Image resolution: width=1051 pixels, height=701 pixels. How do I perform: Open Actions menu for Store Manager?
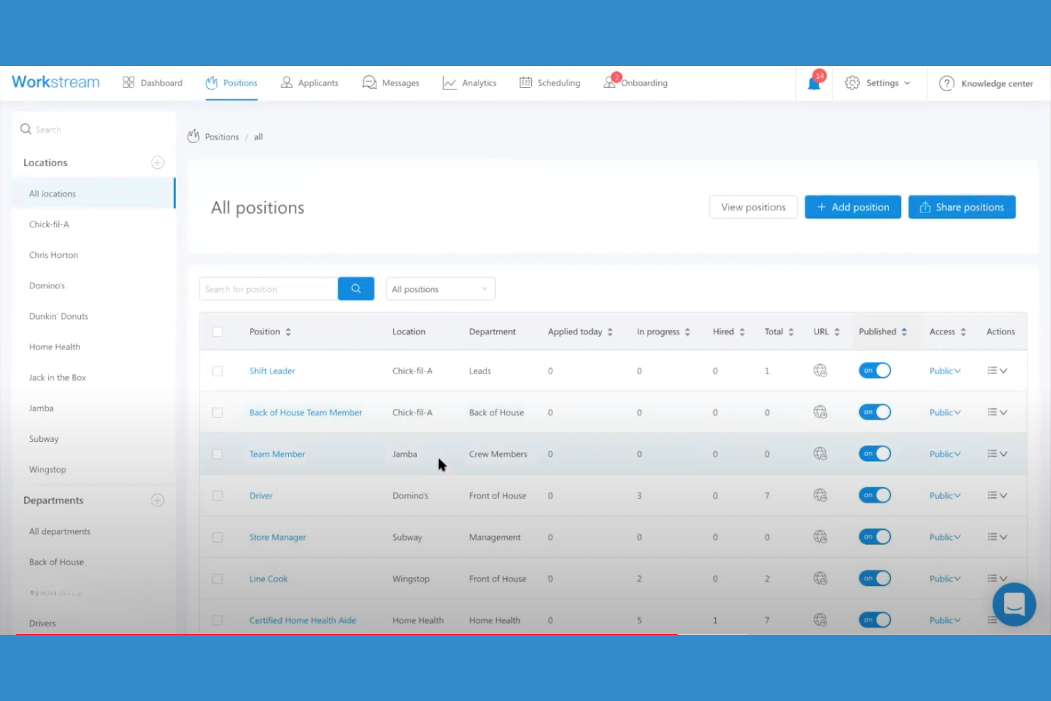coord(998,537)
